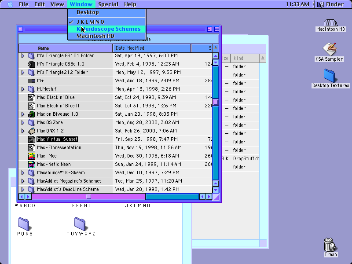Expand the Macabunga K-Skeem folder
352x264 pixels.
tap(23, 172)
